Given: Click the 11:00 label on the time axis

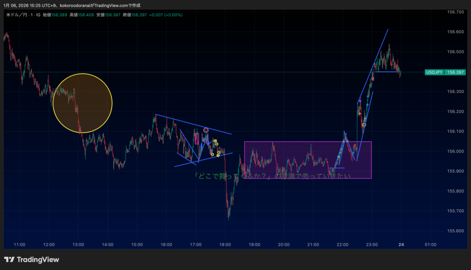Looking at the screenshot, I should (20, 244).
